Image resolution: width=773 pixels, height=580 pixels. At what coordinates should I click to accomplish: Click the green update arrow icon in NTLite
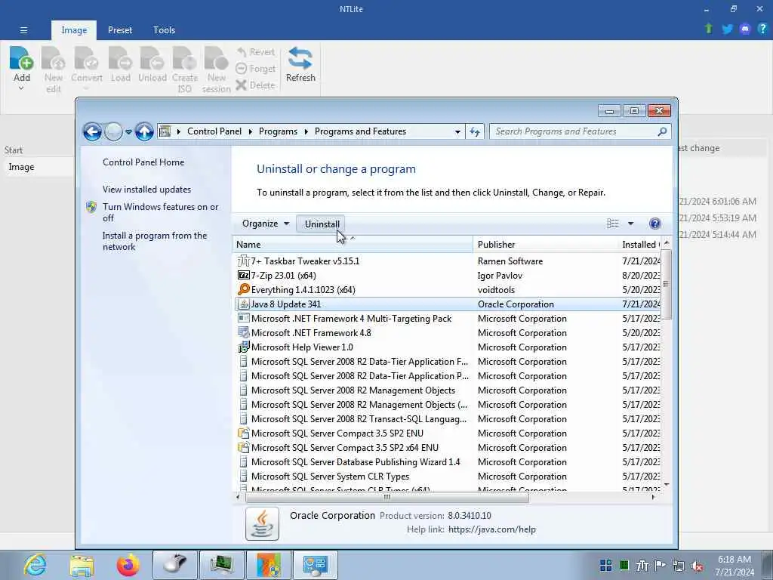(x=709, y=29)
